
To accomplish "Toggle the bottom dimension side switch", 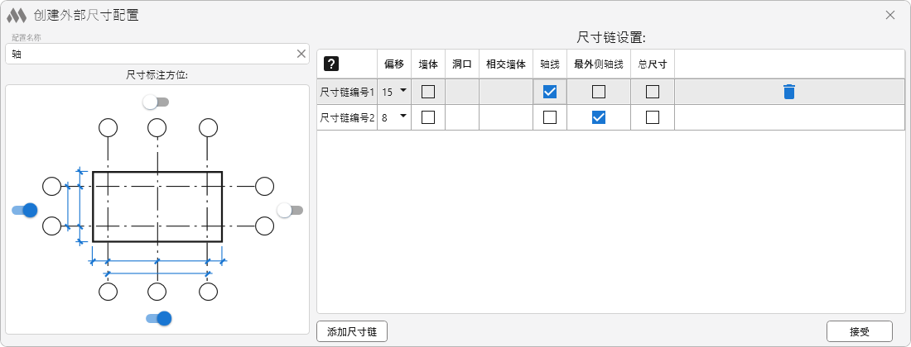I will [x=158, y=318].
